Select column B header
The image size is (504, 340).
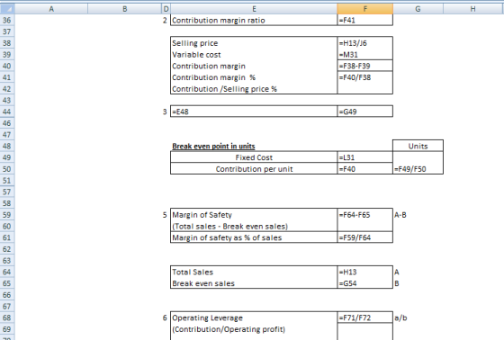tap(124, 9)
